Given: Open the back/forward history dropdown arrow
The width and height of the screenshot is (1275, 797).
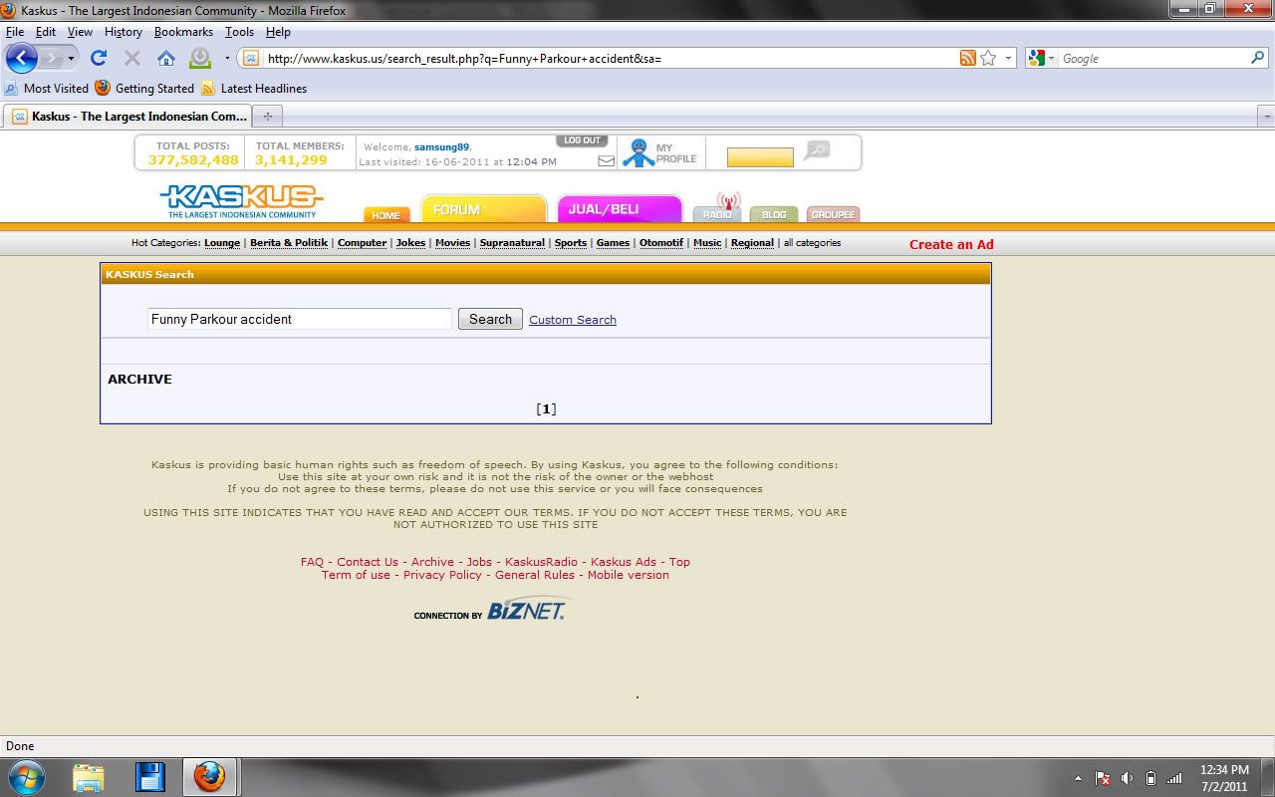Looking at the screenshot, I should click(71, 58).
